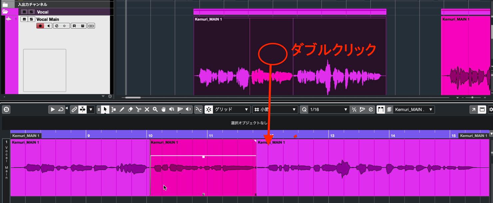Toggle show part borders icon
The height and width of the screenshot is (203, 493).
(380, 109)
